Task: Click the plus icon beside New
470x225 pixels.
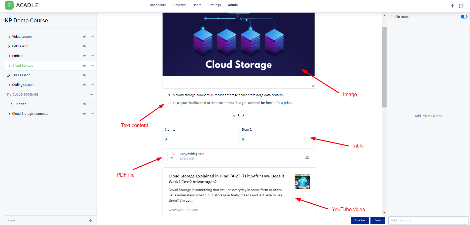Action: click(x=90, y=220)
